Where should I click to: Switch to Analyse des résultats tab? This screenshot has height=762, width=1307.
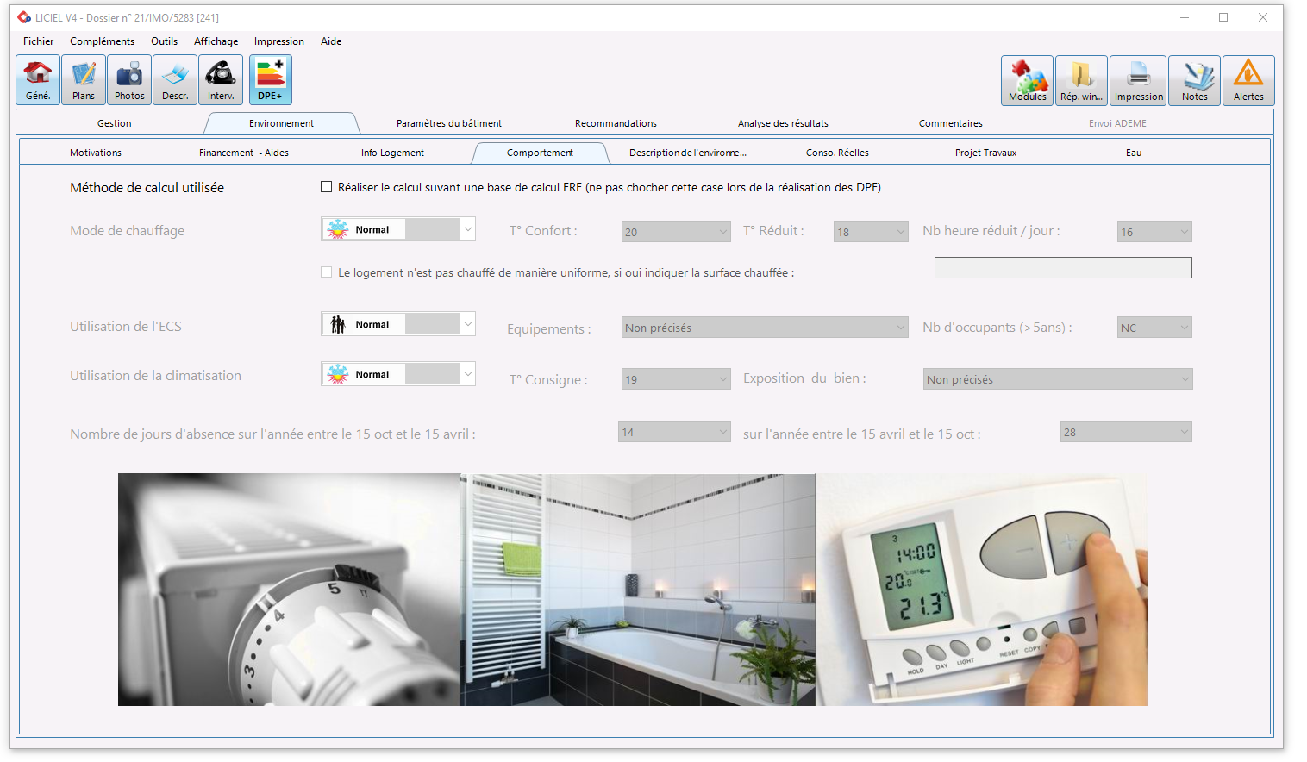pyautogui.click(x=783, y=123)
